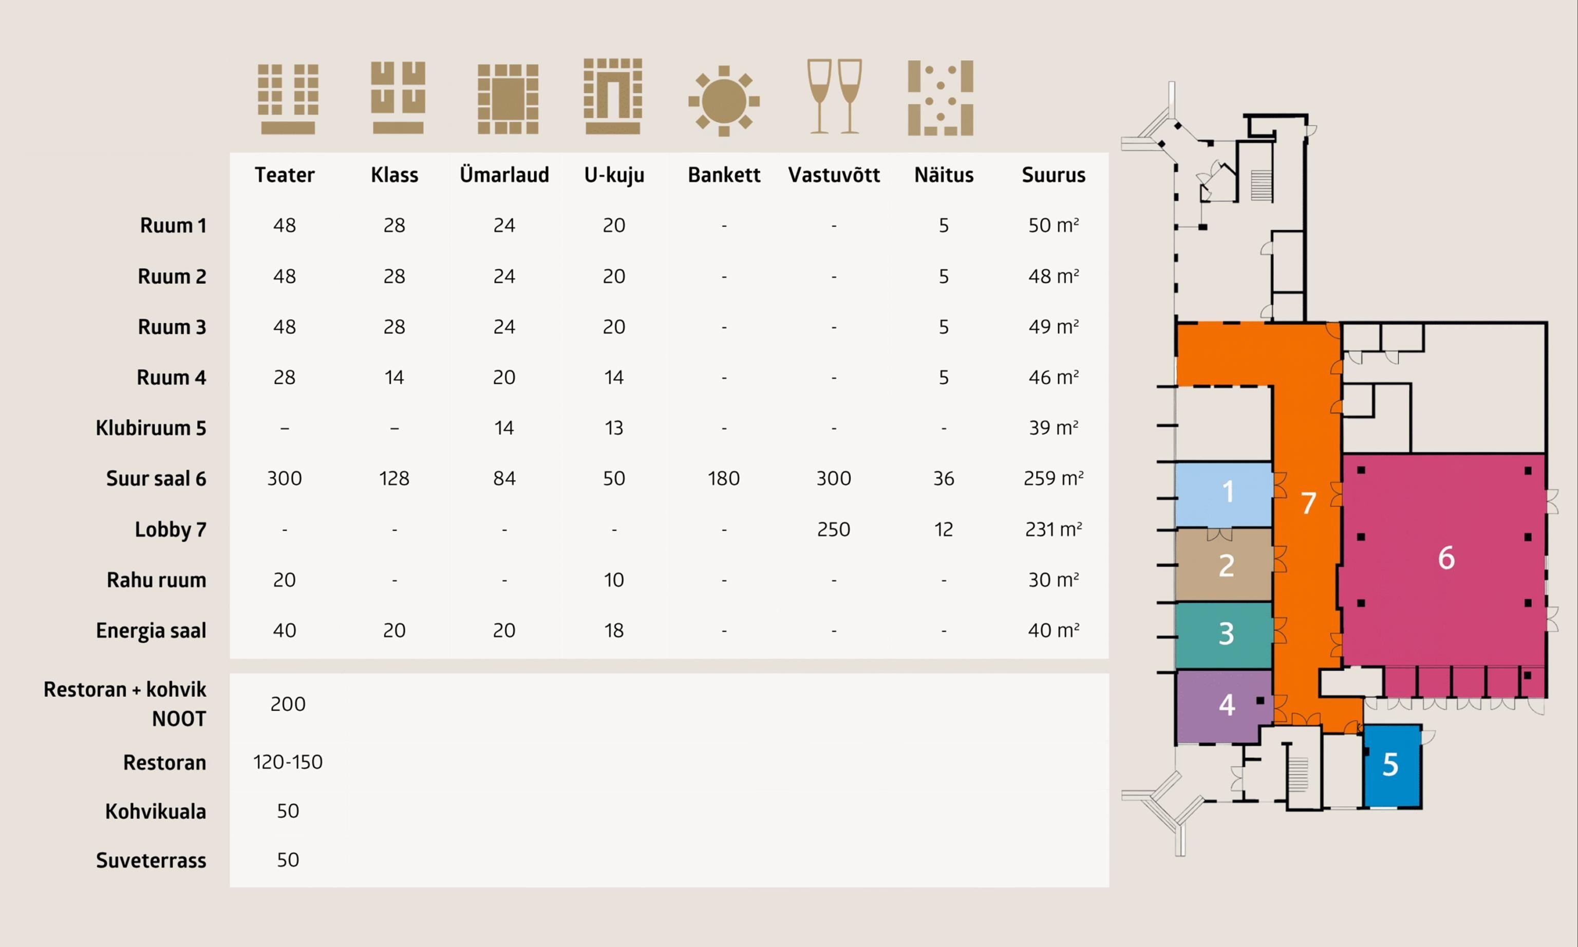Click the Klubiruum 5 row label
The image size is (1578, 947).
(x=151, y=428)
